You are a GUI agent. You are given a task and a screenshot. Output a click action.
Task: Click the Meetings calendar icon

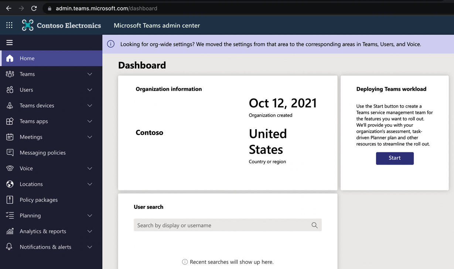click(x=10, y=137)
